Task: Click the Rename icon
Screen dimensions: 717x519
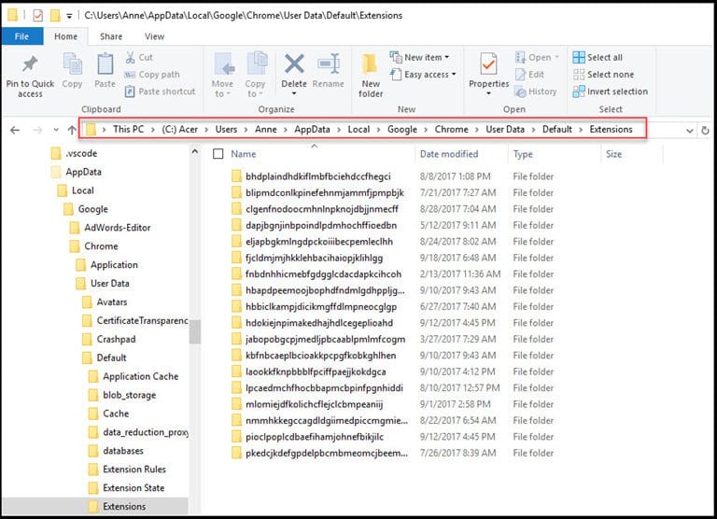Action: tap(329, 64)
